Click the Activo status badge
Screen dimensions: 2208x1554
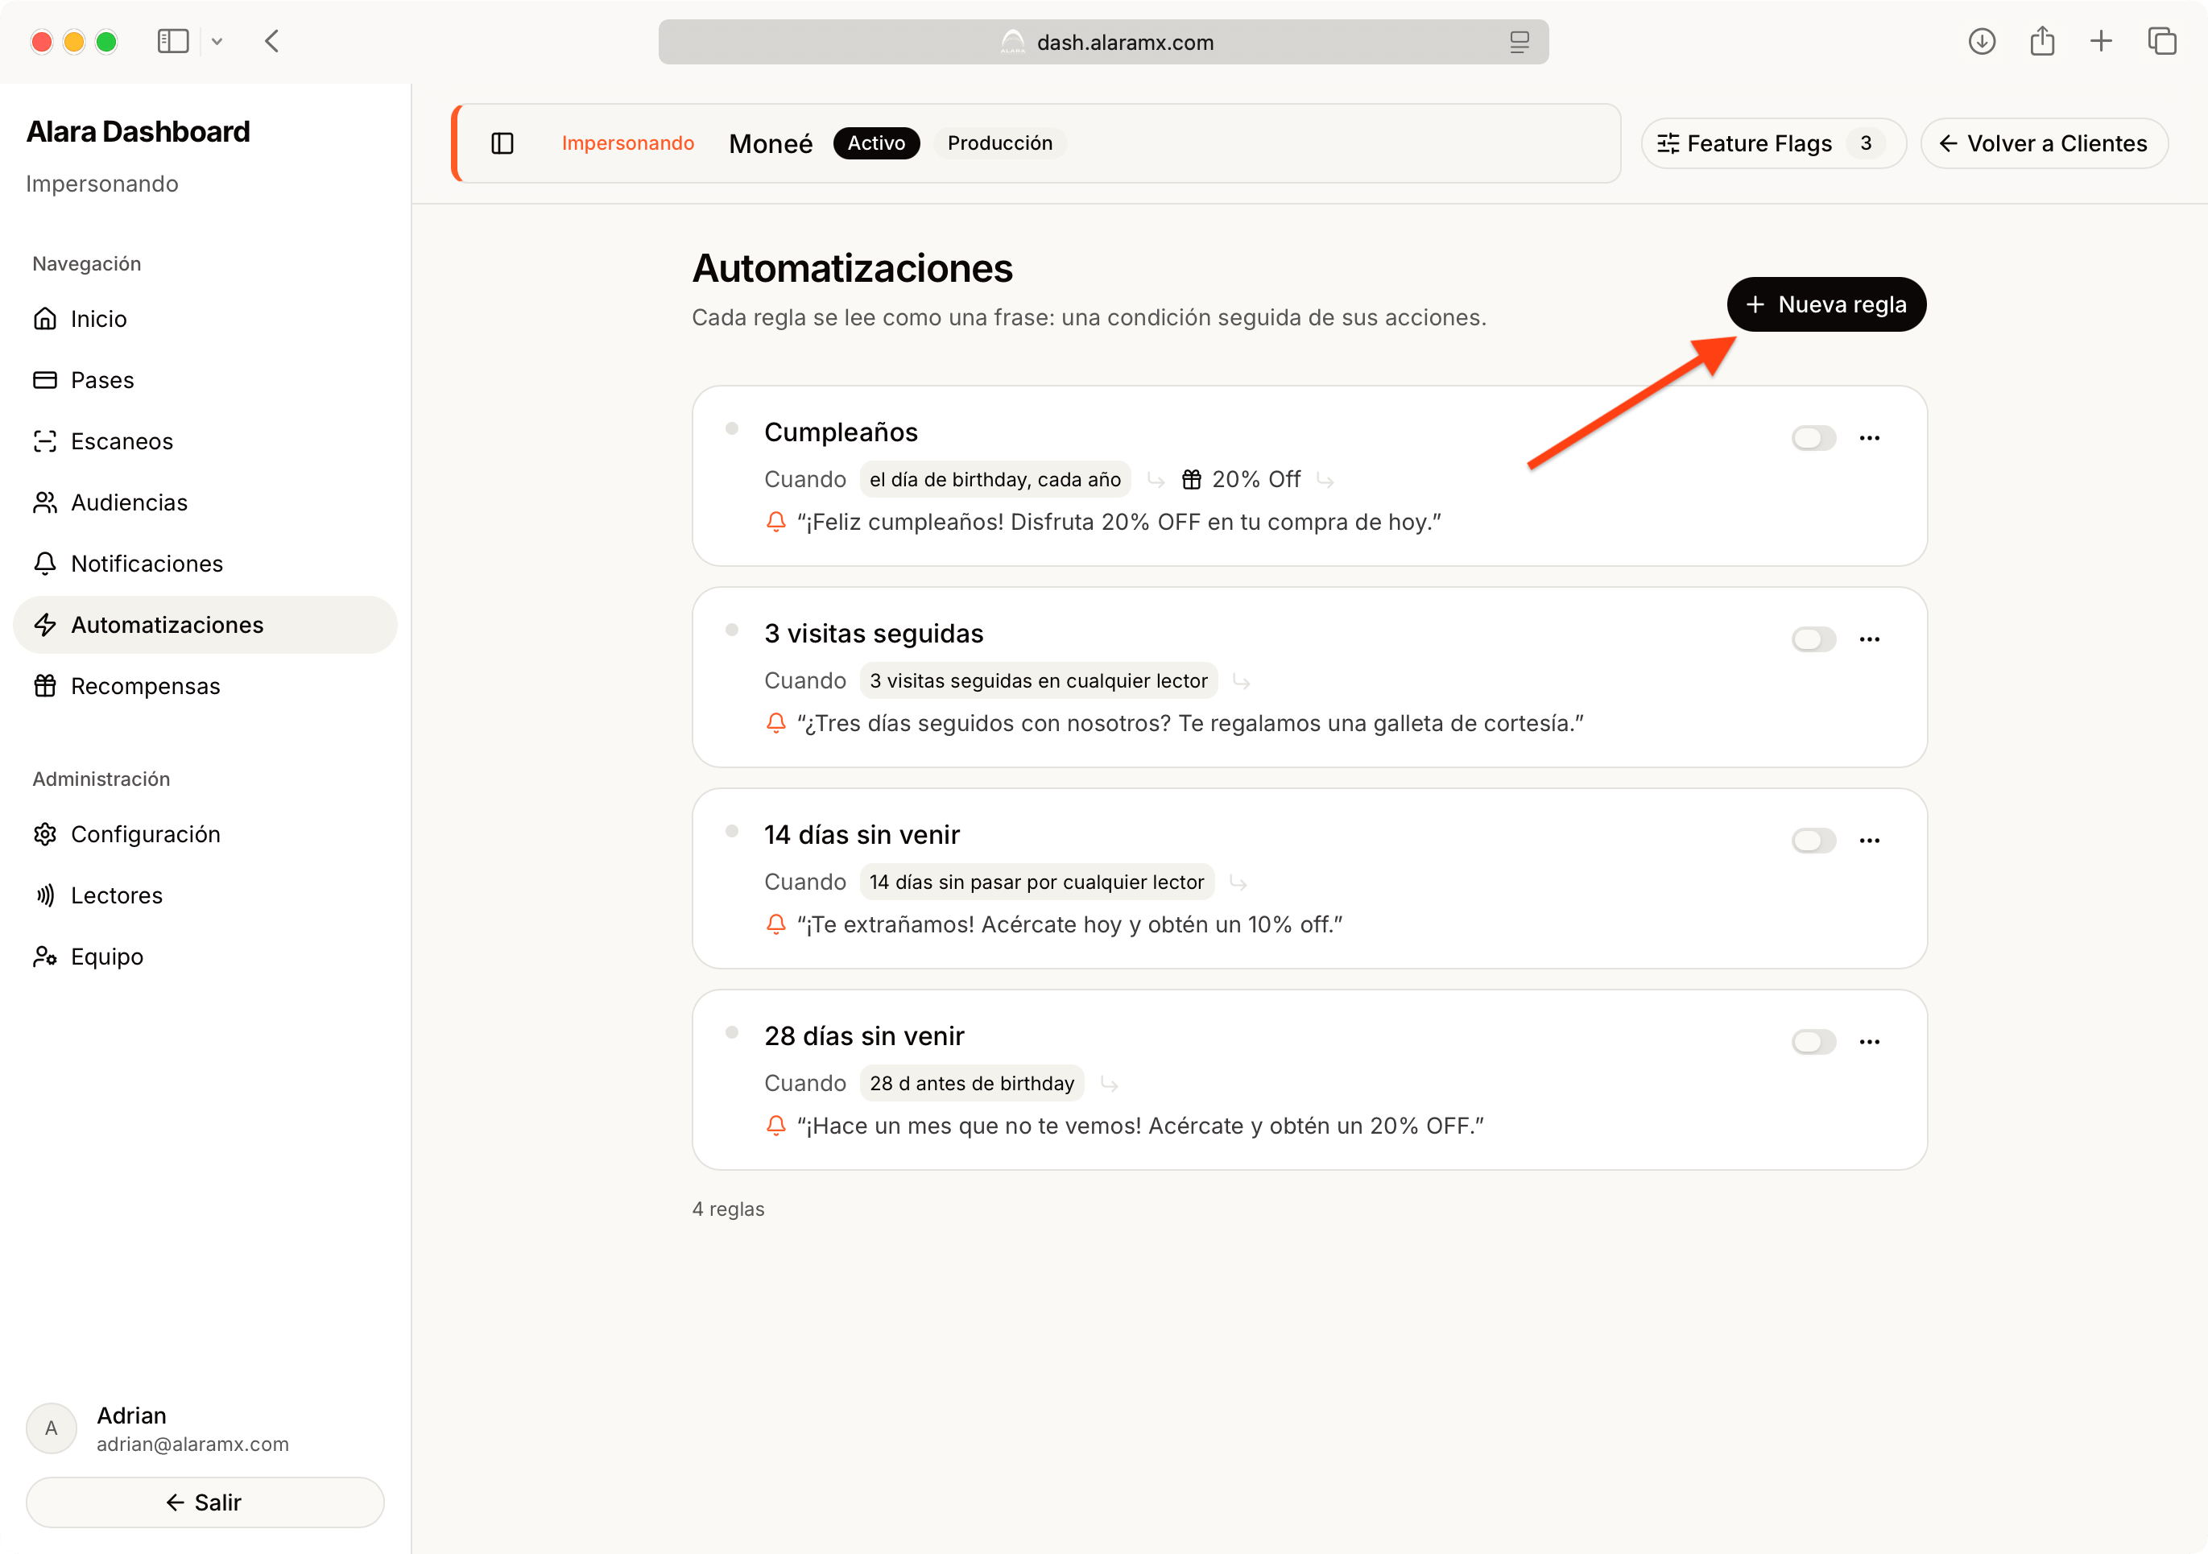[x=876, y=143]
